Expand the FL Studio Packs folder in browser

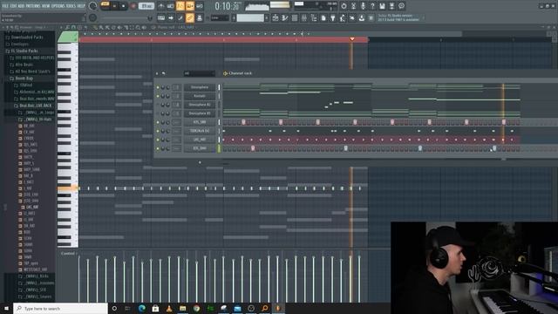24,51
